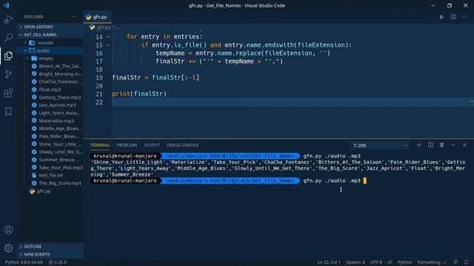The image size is (474, 266).
Task: Switch to the Output tab
Action: (x=152, y=145)
